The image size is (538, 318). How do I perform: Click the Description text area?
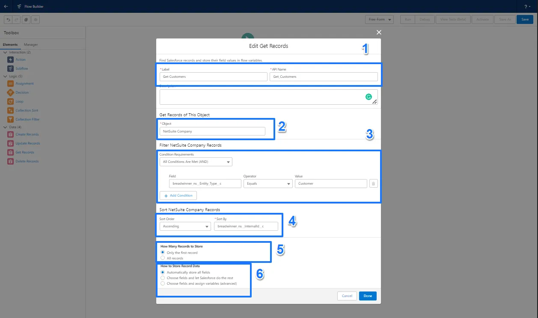[269, 97]
